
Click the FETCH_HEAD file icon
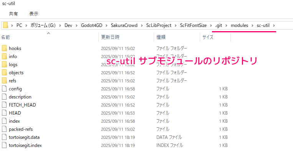[5, 105]
